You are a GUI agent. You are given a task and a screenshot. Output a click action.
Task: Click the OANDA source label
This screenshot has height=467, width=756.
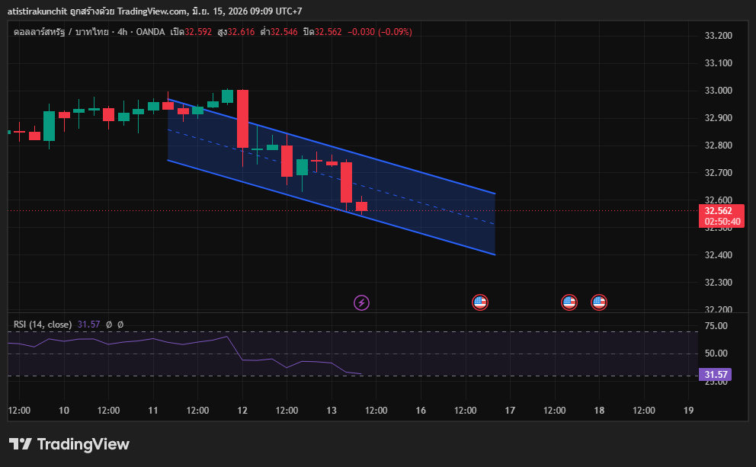150,32
